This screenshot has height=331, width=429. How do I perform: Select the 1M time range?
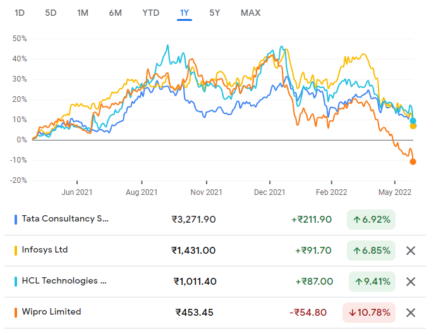tap(83, 13)
